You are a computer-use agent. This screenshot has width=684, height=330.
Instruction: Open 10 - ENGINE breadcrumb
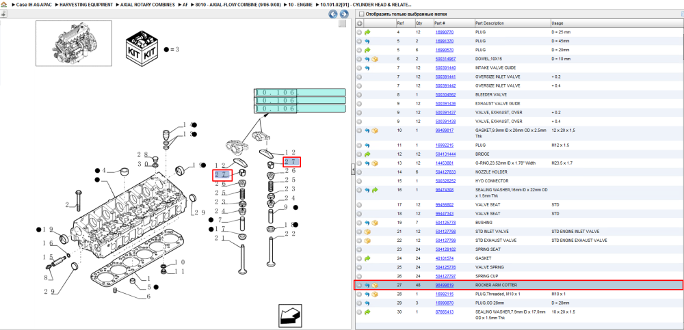(x=300, y=5)
